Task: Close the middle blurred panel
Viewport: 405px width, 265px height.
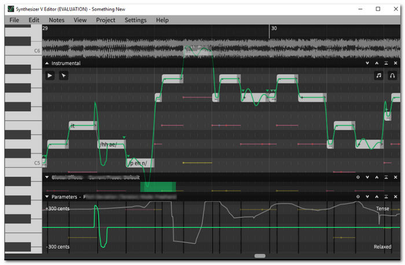Action: pyautogui.click(x=395, y=177)
